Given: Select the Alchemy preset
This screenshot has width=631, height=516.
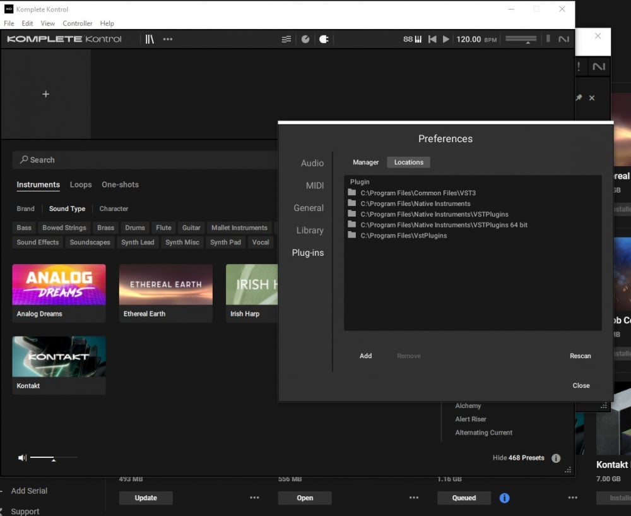Looking at the screenshot, I should click(x=468, y=405).
